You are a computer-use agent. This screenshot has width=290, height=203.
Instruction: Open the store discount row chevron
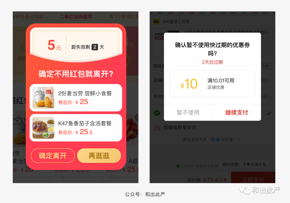pyautogui.click(x=270, y=80)
